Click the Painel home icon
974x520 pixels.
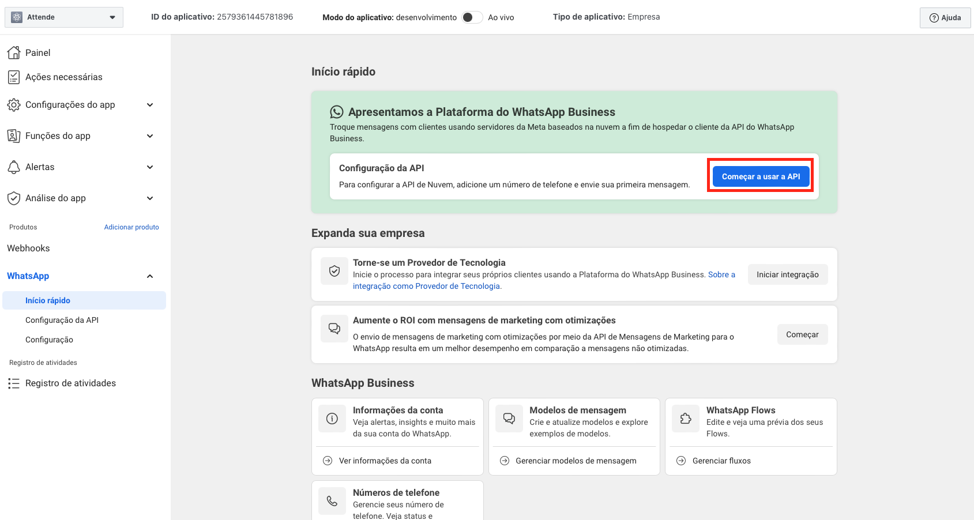click(14, 52)
